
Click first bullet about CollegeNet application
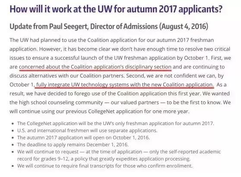point(116,123)
